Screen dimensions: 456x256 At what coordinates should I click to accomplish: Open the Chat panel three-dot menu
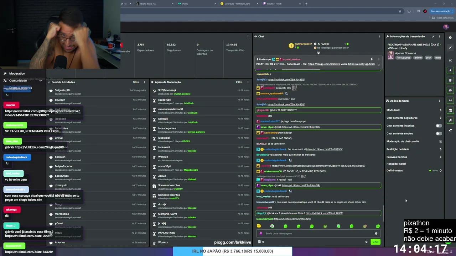pyautogui.click(x=379, y=36)
